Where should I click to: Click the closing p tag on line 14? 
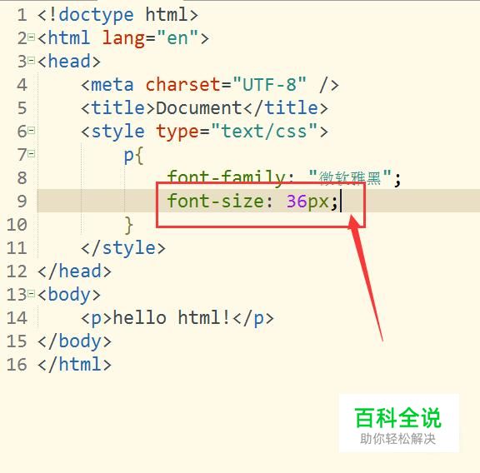click(253, 318)
